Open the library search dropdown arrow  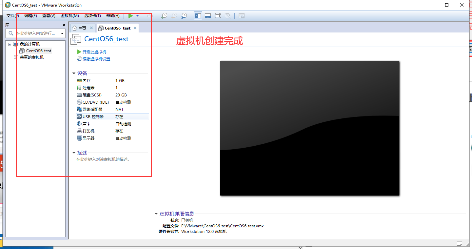pos(62,33)
